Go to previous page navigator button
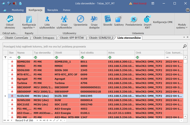190x125 pixels. pos(8,120)
